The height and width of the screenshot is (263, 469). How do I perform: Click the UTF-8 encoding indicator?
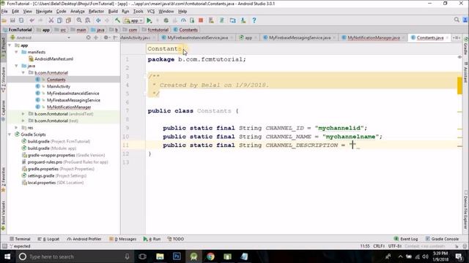tap(395, 246)
